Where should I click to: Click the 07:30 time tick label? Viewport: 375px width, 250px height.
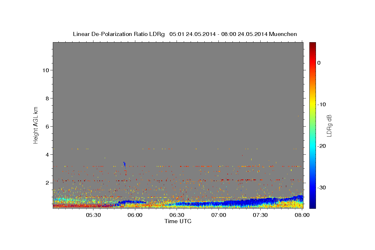260,215
